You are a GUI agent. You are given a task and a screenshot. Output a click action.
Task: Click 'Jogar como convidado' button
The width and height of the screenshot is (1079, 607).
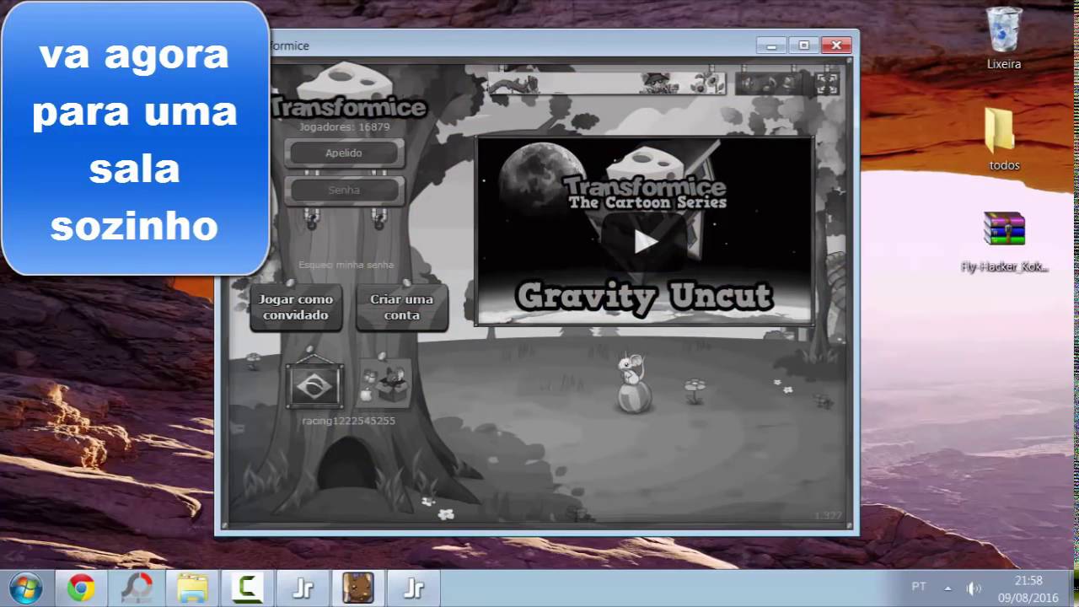click(296, 307)
